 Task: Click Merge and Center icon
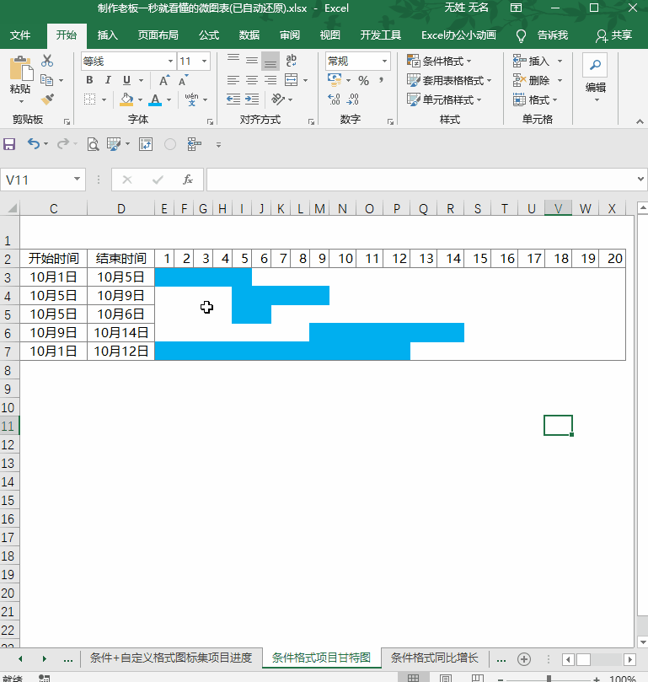tap(291, 80)
